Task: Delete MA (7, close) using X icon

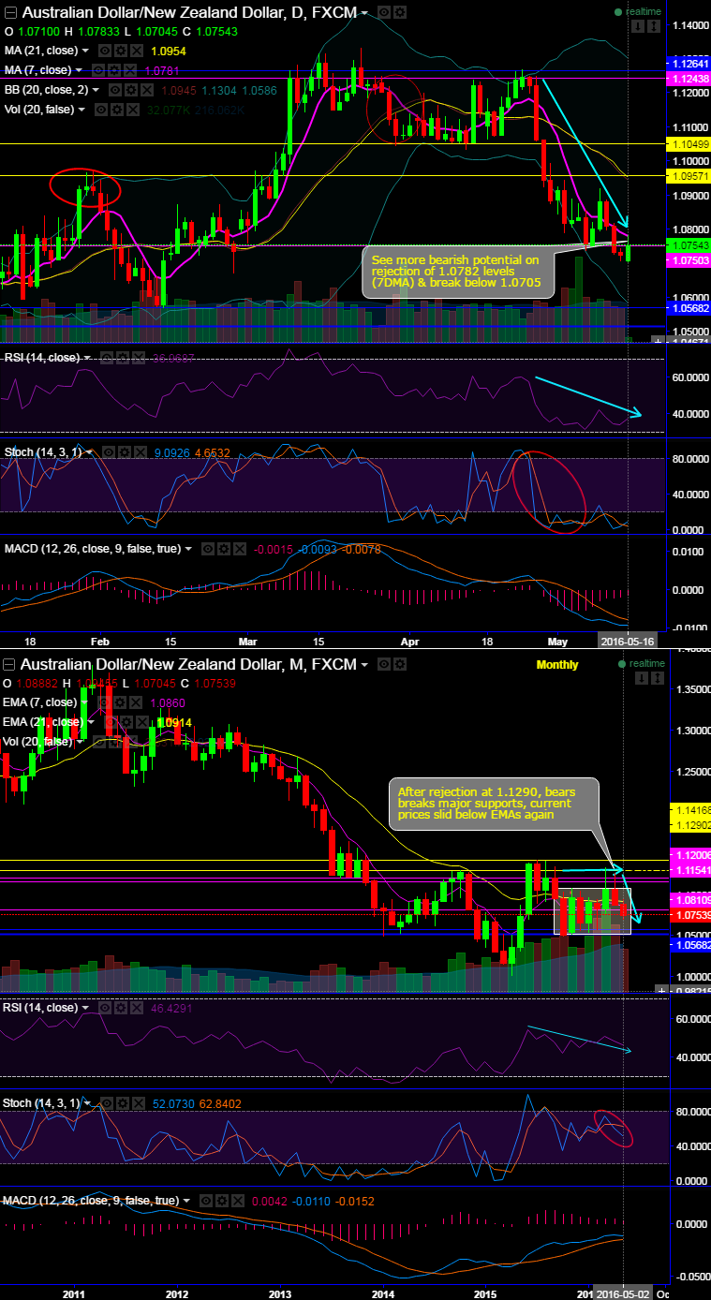Action: coord(129,70)
